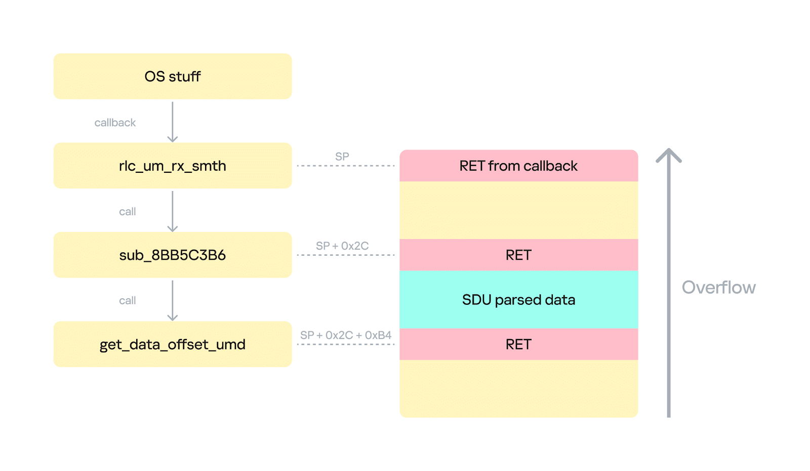This screenshot has width=810, height=471.
Task: Click the call label above sub_8BB5C3B6
Action: pyautogui.click(x=128, y=212)
